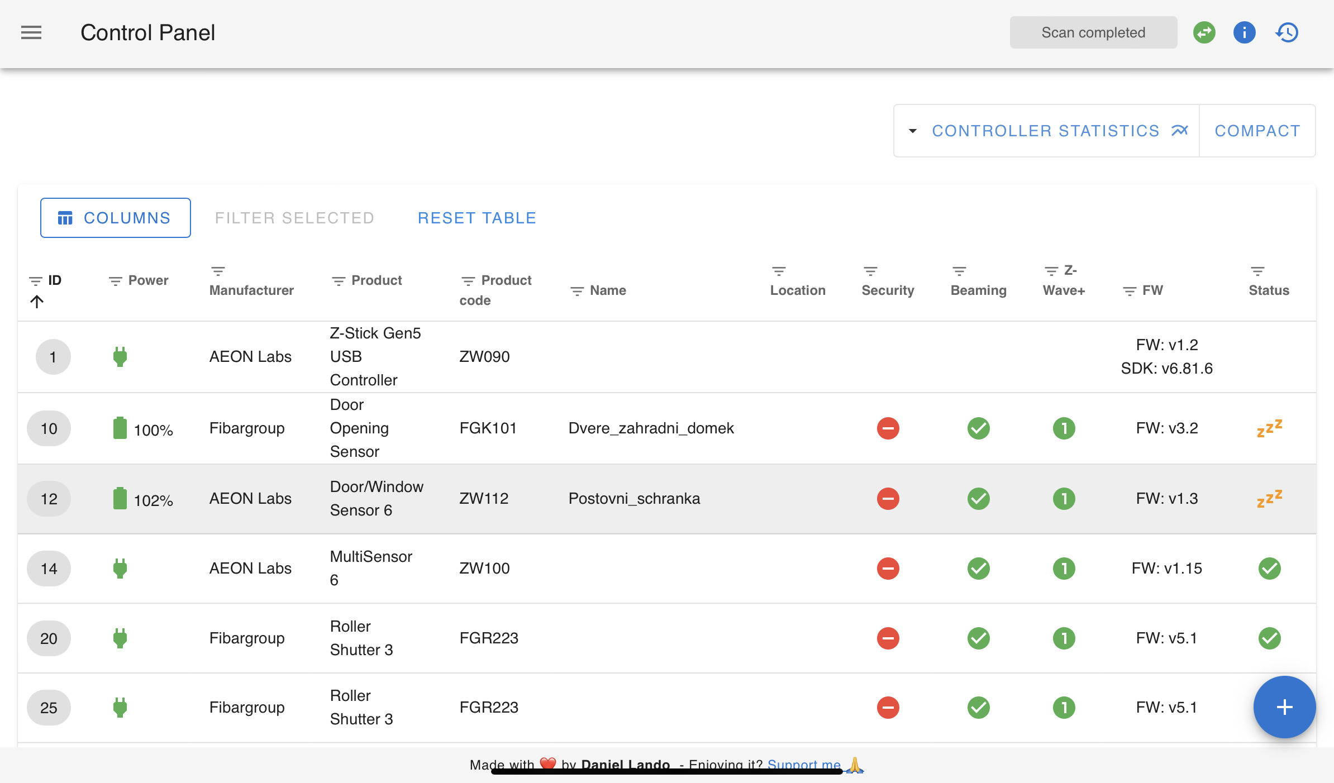Click beaming checkmark for node 20
The width and height of the screenshot is (1334, 783).
978,638
